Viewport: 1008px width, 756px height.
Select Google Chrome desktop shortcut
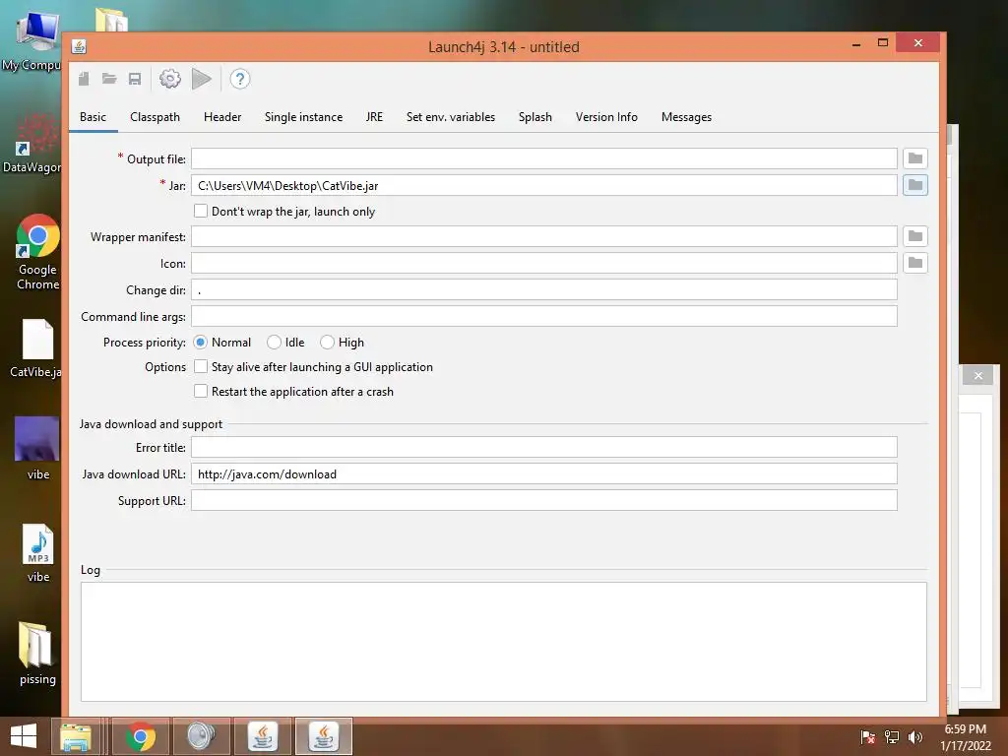pos(37,252)
